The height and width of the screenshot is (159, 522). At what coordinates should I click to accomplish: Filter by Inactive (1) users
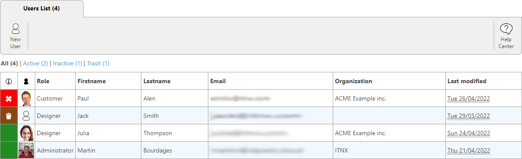[67, 63]
